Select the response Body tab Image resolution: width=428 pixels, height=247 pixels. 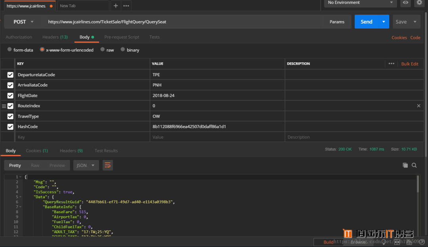[11, 151]
